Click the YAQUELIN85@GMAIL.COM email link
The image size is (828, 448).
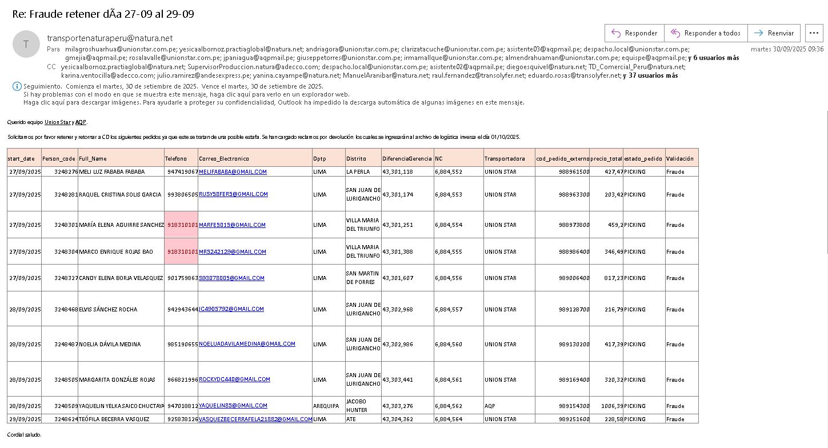click(x=233, y=406)
